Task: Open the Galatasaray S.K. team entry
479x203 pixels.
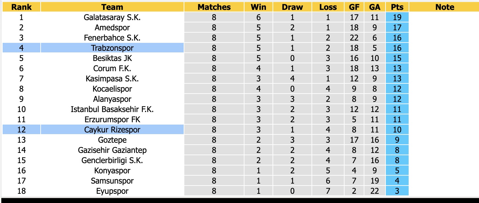Action: tap(112, 17)
